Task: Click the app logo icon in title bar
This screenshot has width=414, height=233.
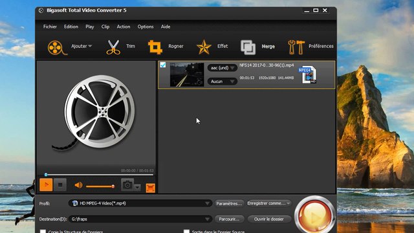Action: tap(41, 10)
